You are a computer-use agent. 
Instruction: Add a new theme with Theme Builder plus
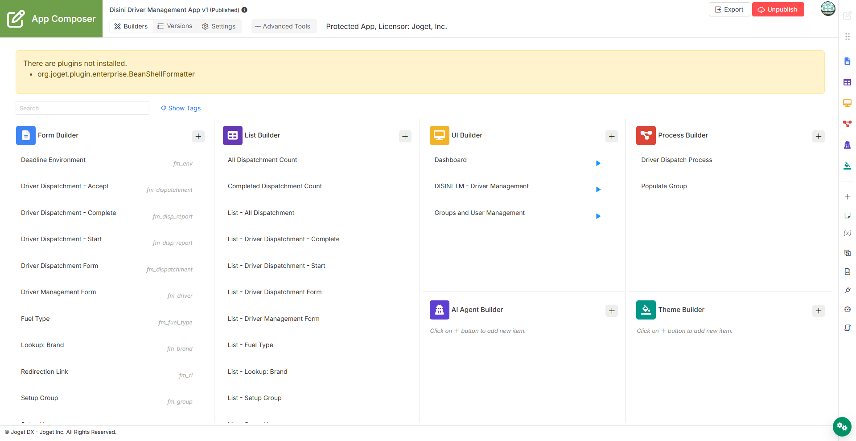819,311
